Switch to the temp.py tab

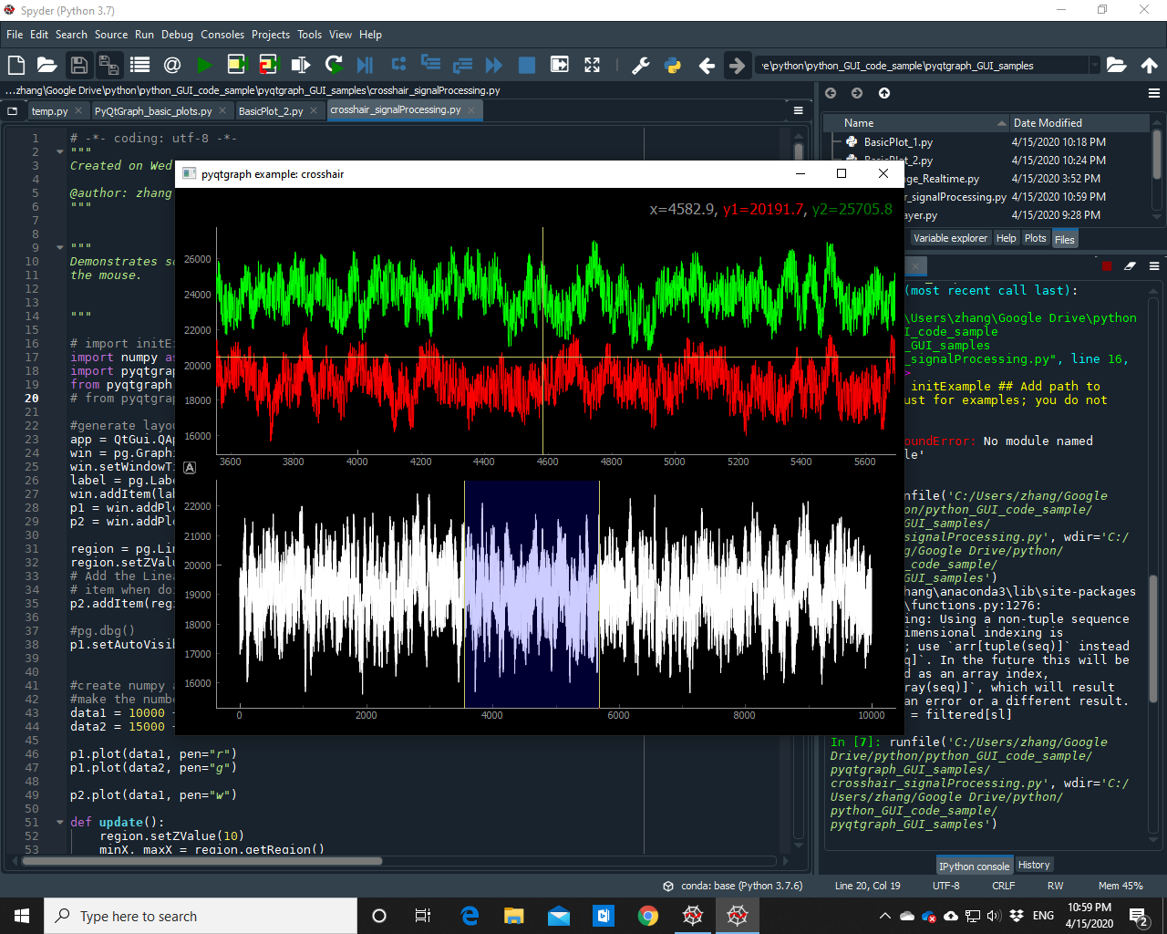point(51,109)
